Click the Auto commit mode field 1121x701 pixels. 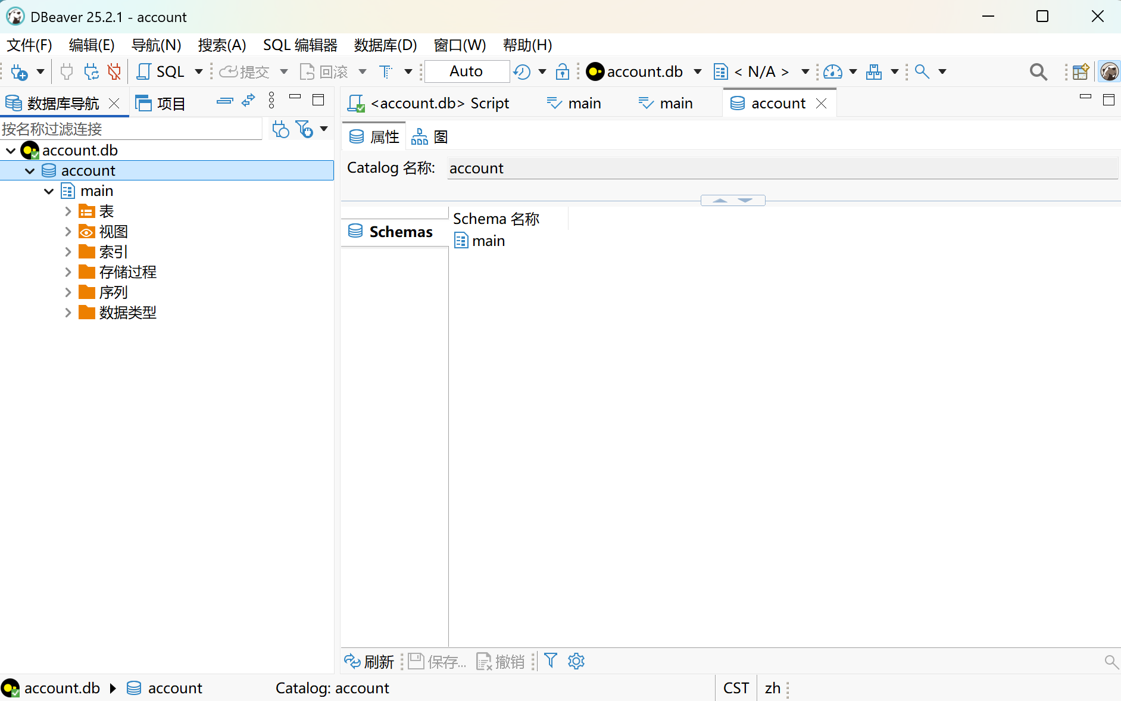coord(467,71)
